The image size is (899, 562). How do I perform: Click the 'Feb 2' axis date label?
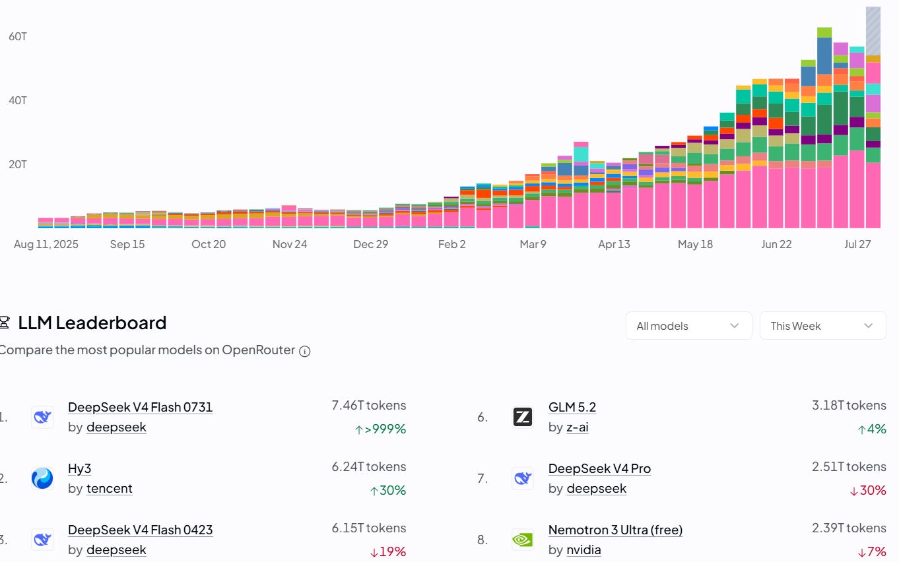(452, 244)
